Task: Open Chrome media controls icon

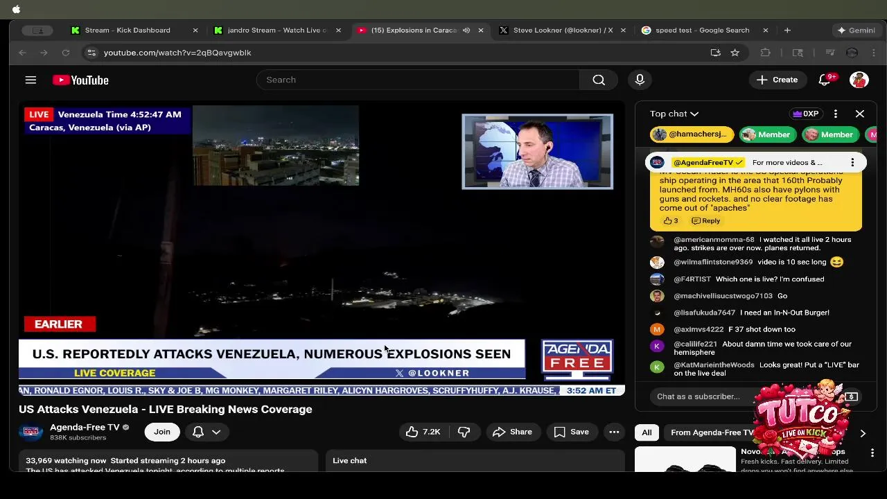Action: tap(830, 53)
